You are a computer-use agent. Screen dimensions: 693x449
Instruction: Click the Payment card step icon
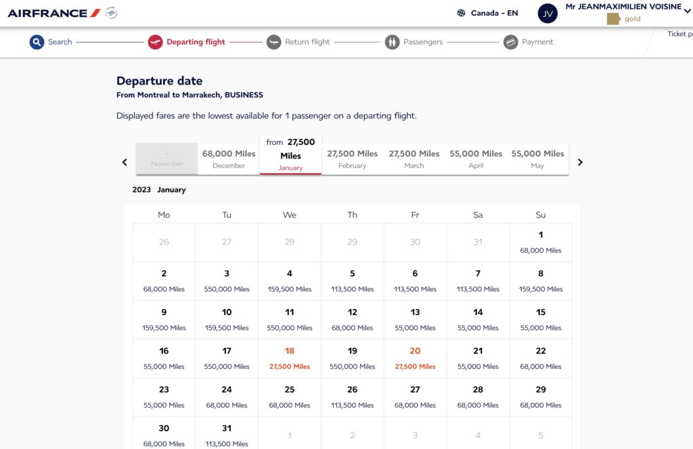[511, 42]
